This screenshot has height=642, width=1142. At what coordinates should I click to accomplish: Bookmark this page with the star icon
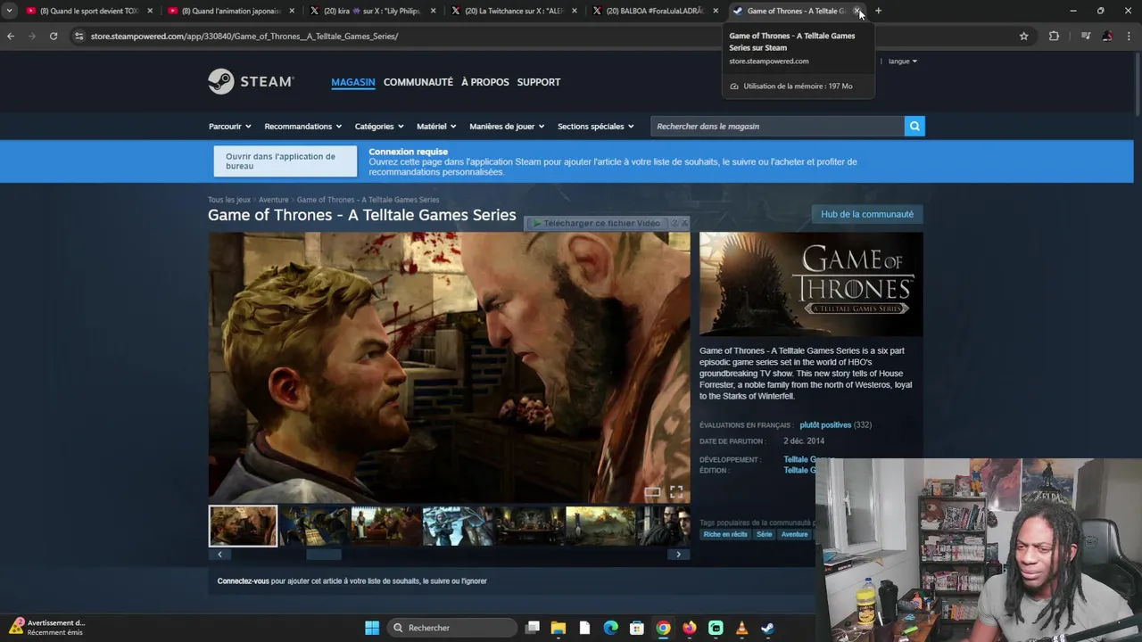coord(1023,36)
